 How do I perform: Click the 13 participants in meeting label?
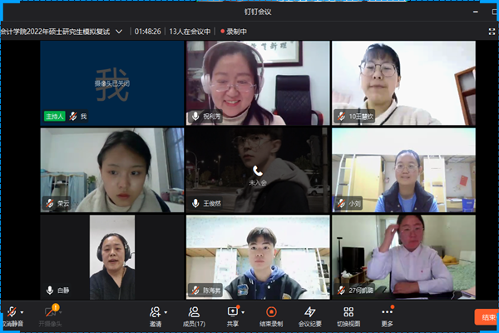tap(189, 32)
